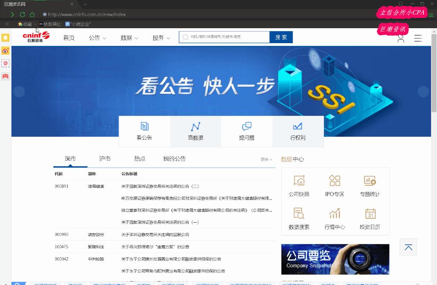Screen dimensions: 437x285
Task: Click the 提问题 question icon
Action: tap(247, 131)
